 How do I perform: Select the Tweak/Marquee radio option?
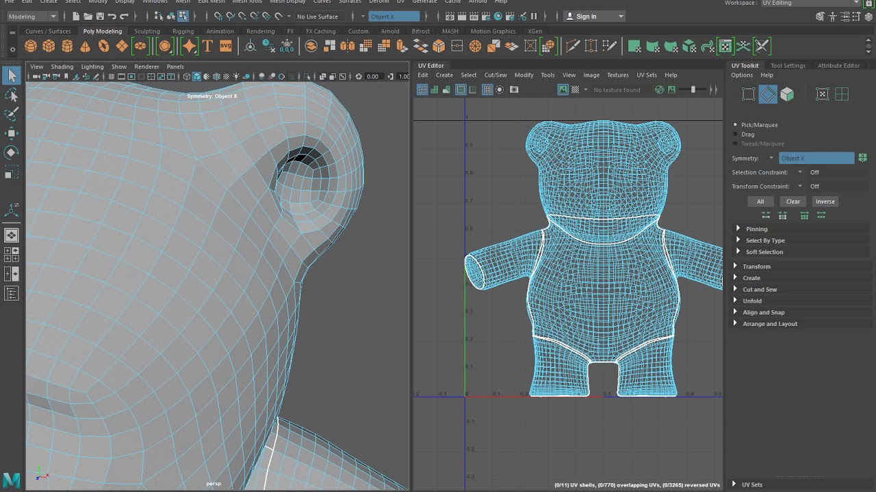(736, 144)
